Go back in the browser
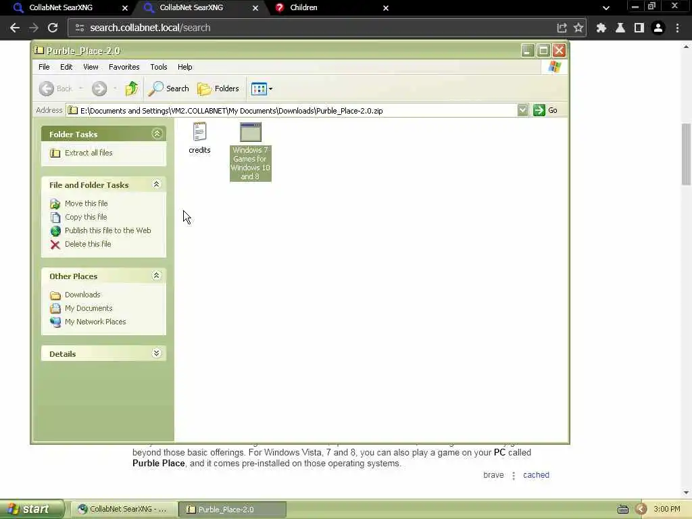 click(15, 28)
